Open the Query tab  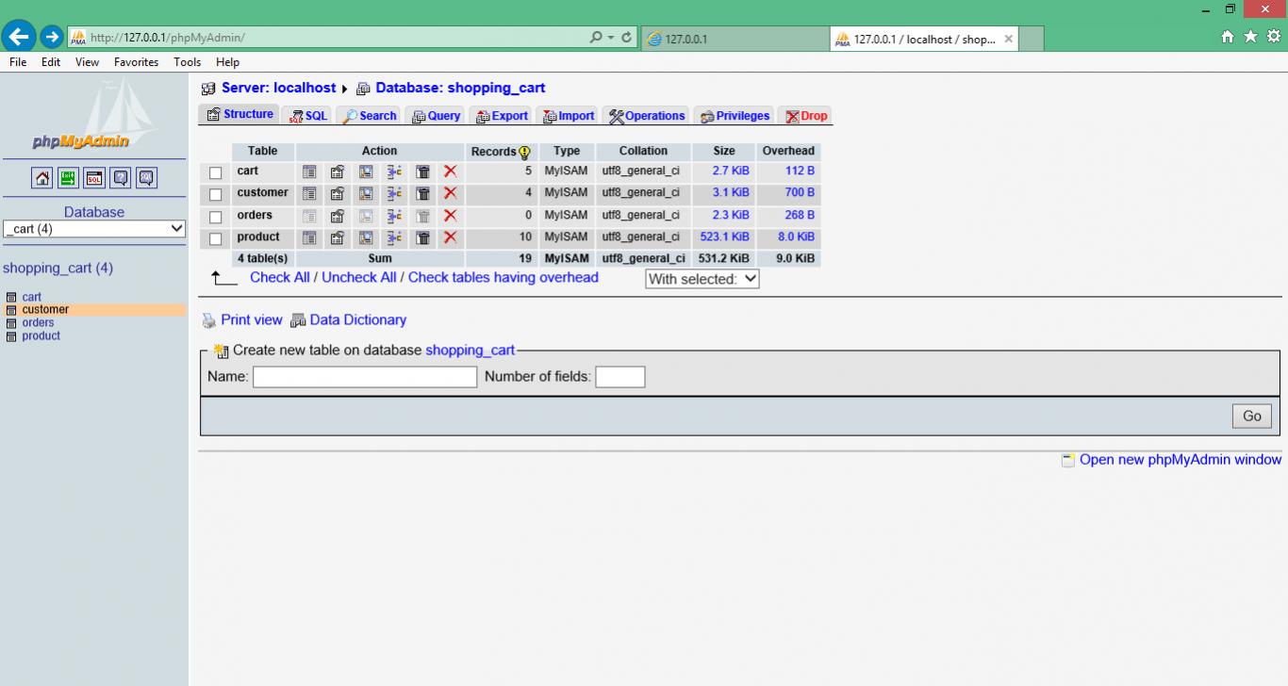(x=437, y=116)
